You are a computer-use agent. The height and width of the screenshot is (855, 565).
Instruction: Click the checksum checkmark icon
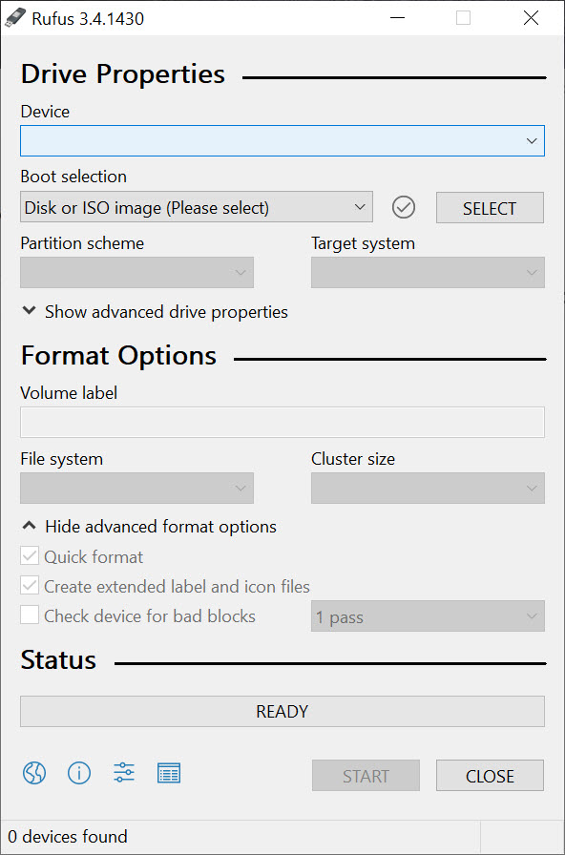coord(404,207)
